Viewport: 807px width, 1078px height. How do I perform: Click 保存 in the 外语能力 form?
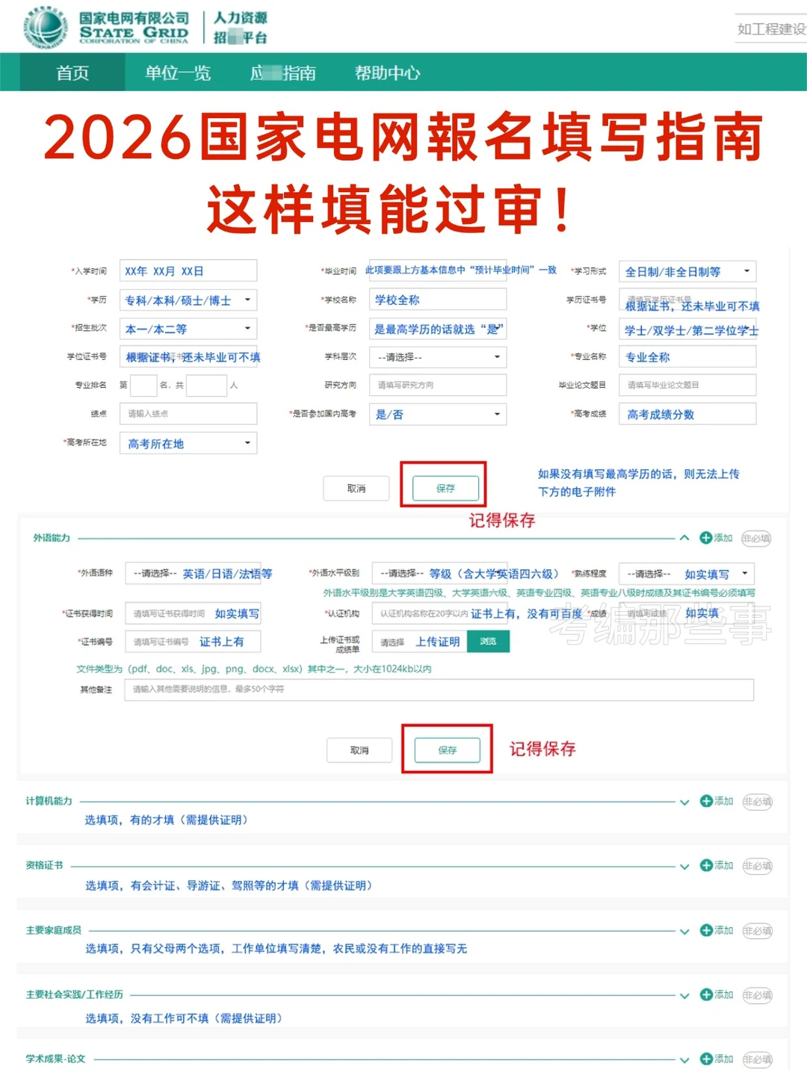click(448, 750)
